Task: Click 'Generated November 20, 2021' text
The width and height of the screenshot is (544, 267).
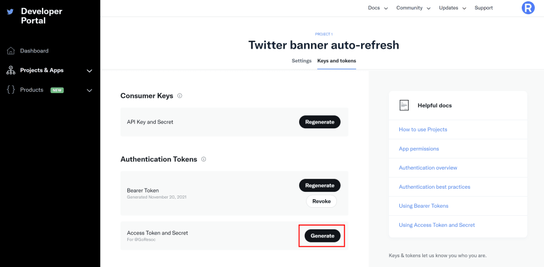Action: pos(157,197)
